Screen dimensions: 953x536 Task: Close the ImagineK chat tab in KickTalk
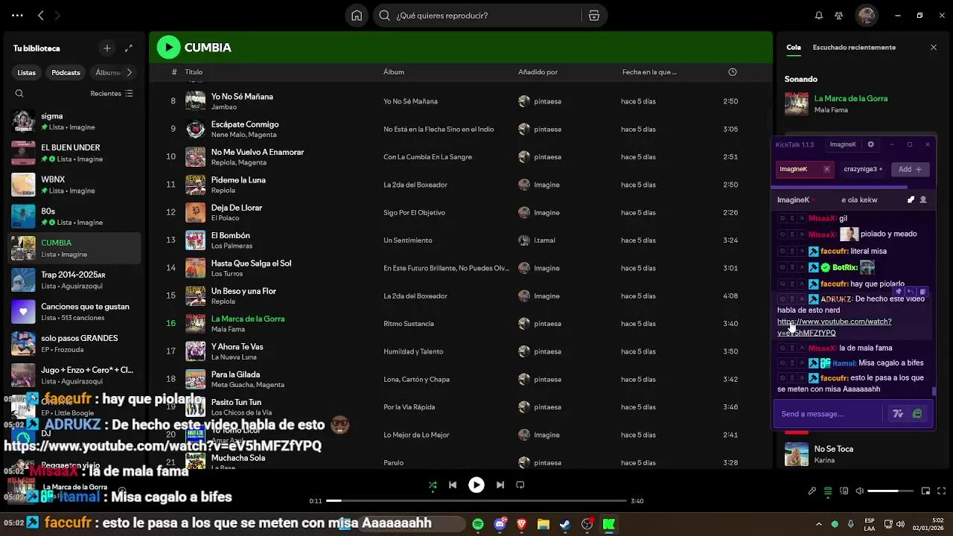826,169
